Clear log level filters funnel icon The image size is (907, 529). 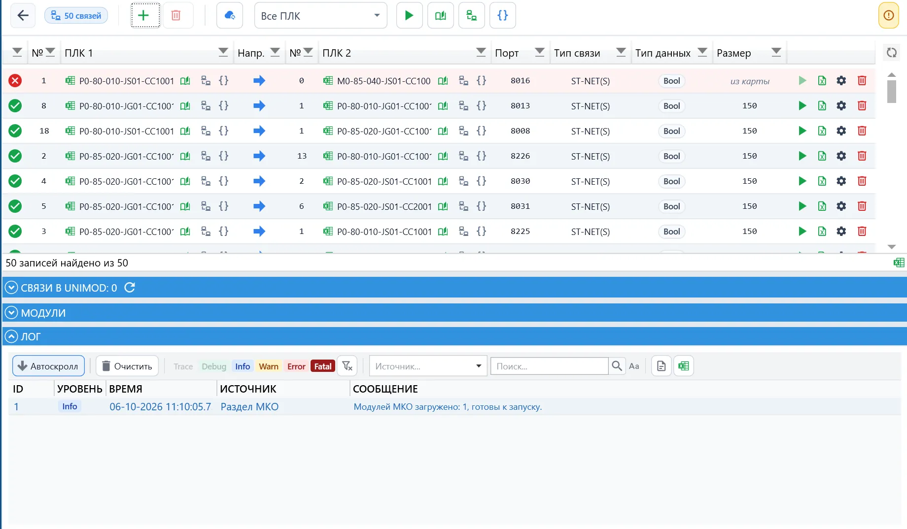[x=347, y=366]
